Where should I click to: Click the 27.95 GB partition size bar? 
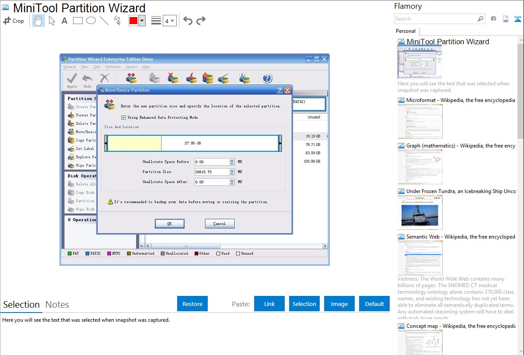(x=193, y=143)
